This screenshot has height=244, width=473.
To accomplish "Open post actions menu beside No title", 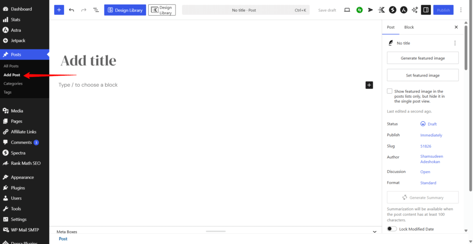I will (x=455, y=43).
